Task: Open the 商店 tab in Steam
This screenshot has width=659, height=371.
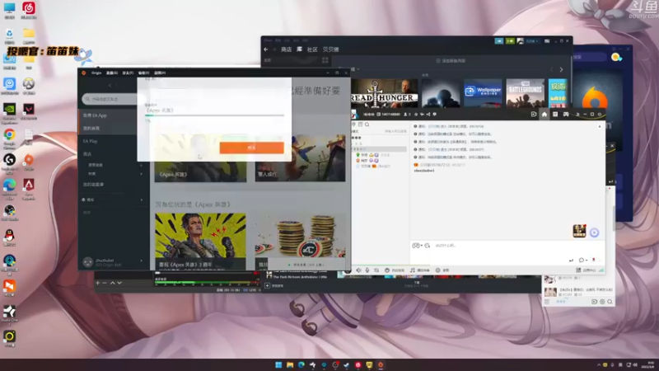Action: tap(286, 49)
